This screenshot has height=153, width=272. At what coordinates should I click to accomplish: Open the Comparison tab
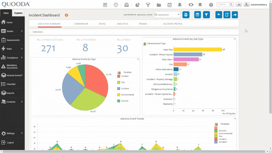click(81, 24)
